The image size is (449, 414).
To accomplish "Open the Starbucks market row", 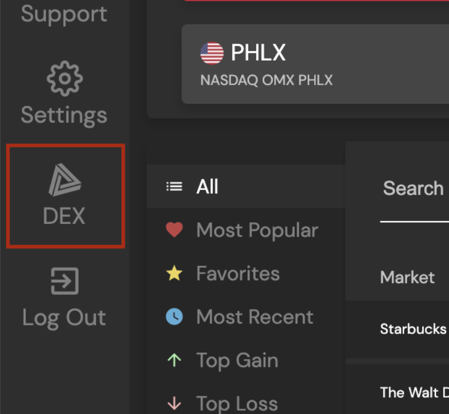I will [x=397, y=329].
